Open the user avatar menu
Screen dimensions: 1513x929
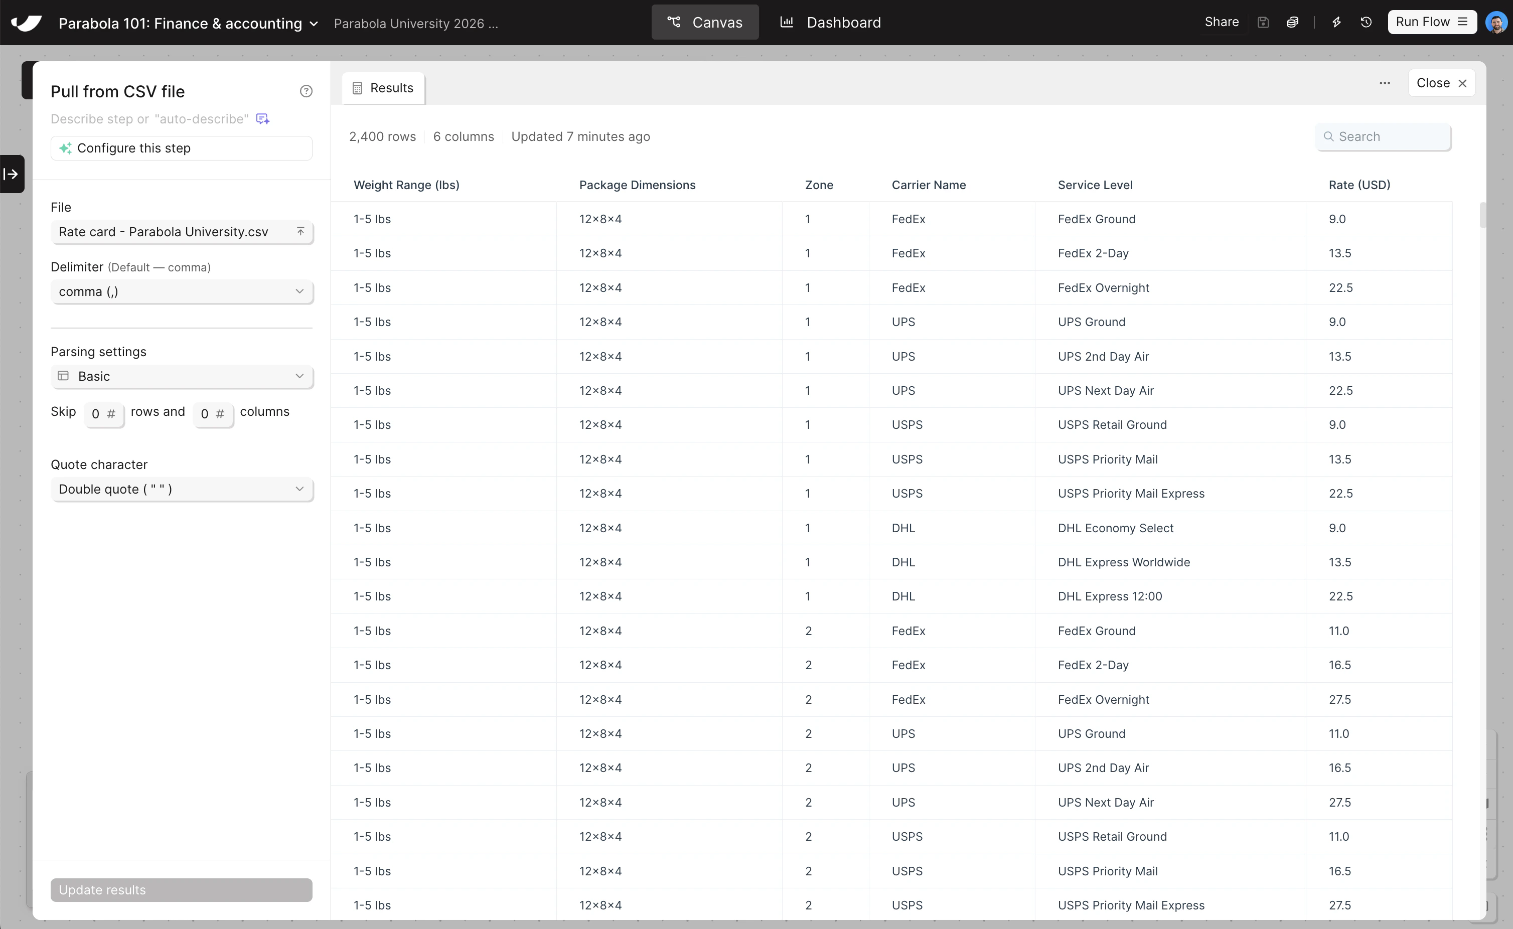tap(1496, 23)
